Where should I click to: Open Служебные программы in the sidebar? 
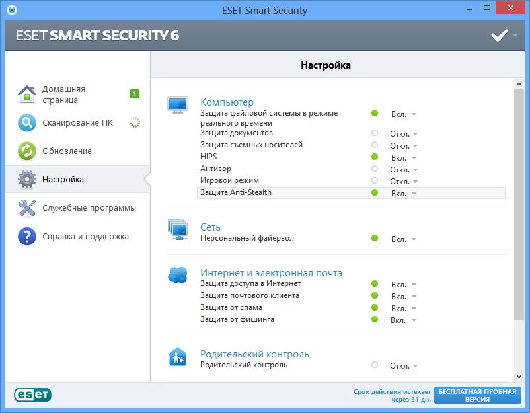click(x=89, y=208)
